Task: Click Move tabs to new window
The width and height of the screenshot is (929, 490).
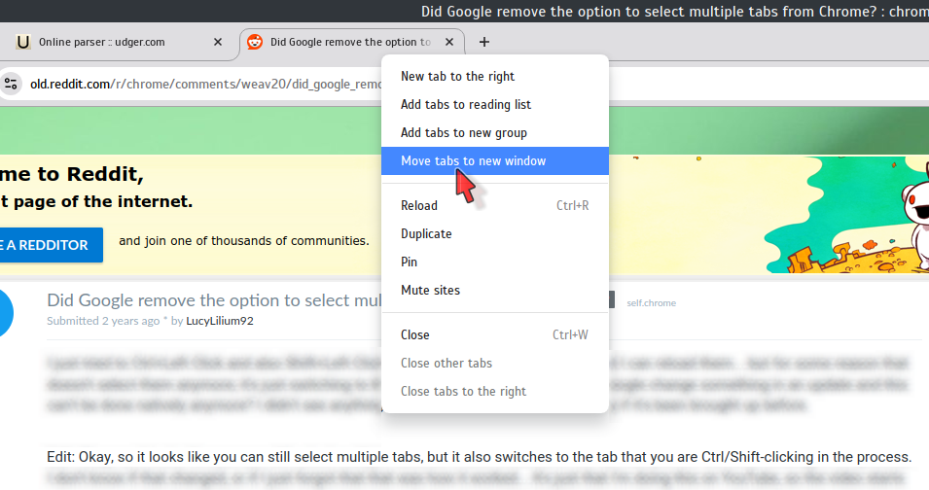Action: tap(473, 160)
